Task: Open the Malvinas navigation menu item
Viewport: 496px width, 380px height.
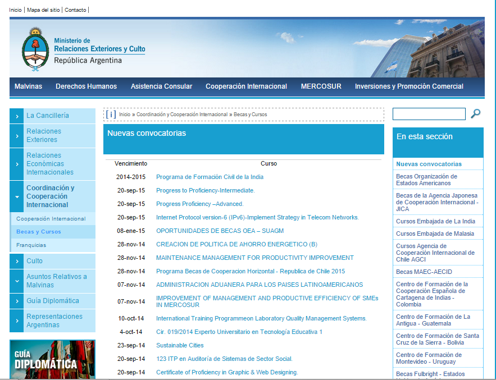Action: tap(28, 86)
